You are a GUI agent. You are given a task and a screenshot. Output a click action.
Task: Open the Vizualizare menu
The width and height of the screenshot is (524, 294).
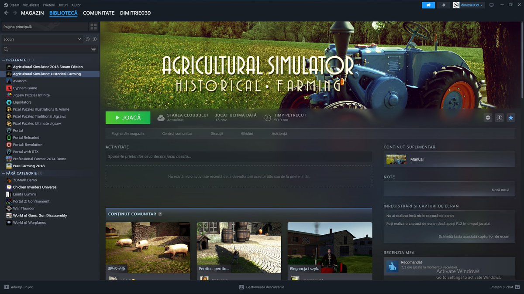(31, 5)
